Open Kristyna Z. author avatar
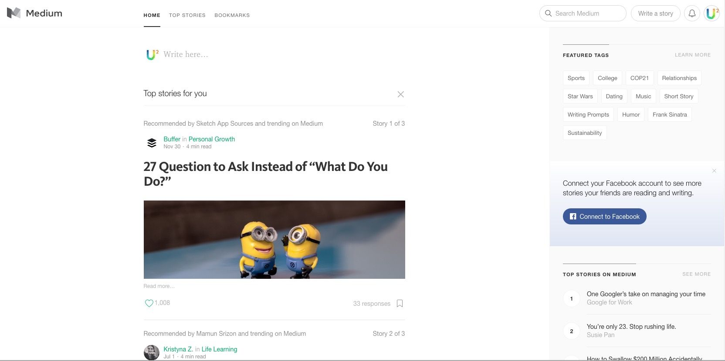Viewport: 725px width, 361px height. click(152, 352)
